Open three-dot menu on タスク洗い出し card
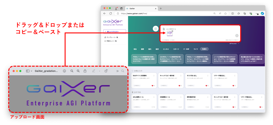The width and height of the screenshot is (273, 125). click(x=208, y=76)
